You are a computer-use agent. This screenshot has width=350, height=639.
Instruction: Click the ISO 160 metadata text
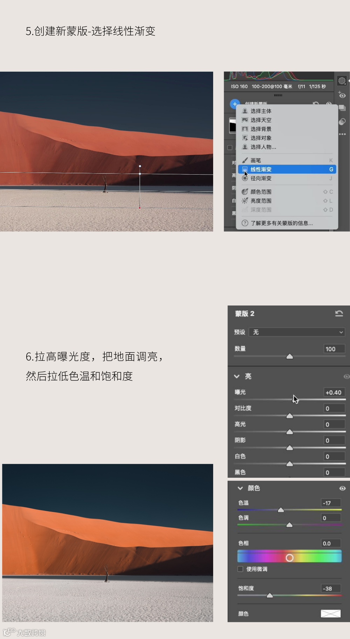pyautogui.click(x=239, y=86)
